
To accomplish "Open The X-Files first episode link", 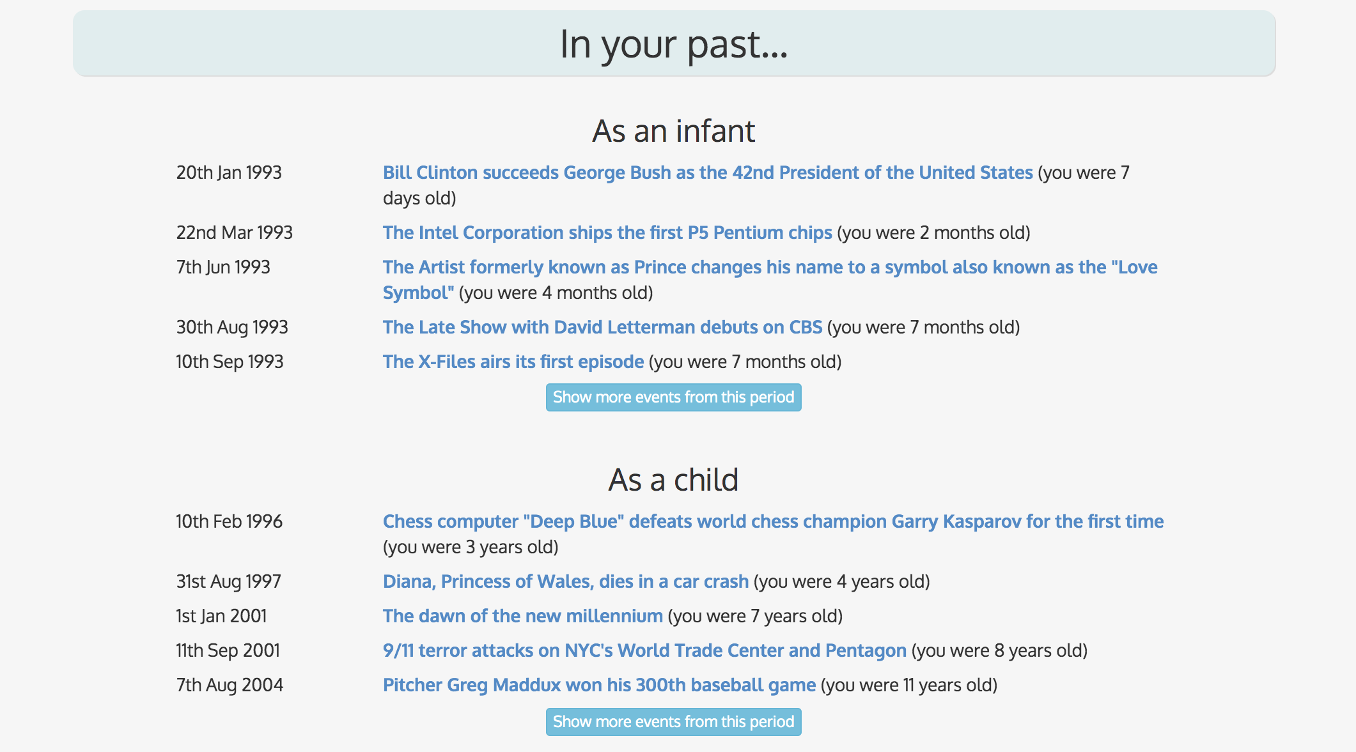I will pyautogui.click(x=511, y=362).
